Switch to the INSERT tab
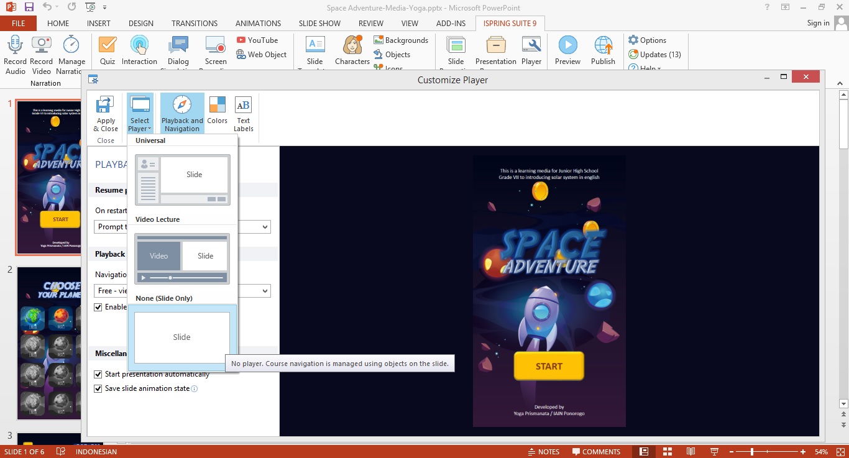The height and width of the screenshot is (458, 849). click(x=99, y=23)
